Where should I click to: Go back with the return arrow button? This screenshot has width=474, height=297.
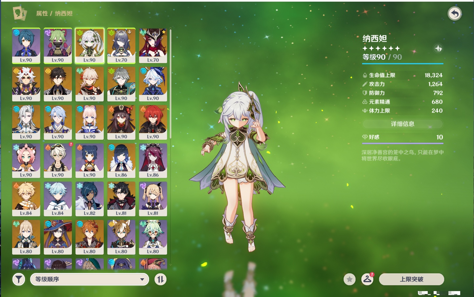[x=455, y=13]
